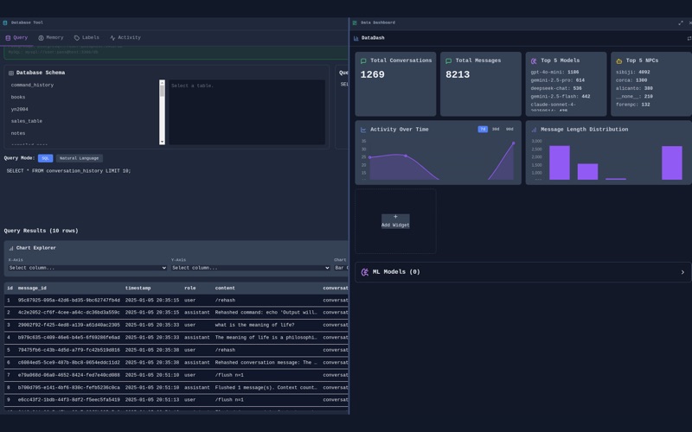Click schema list scroll down arrow
Screen dimensions: 692x432
coord(162,142)
